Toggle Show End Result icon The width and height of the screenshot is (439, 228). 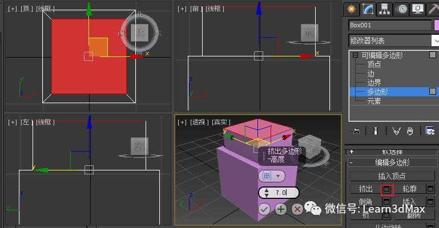click(376, 131)
